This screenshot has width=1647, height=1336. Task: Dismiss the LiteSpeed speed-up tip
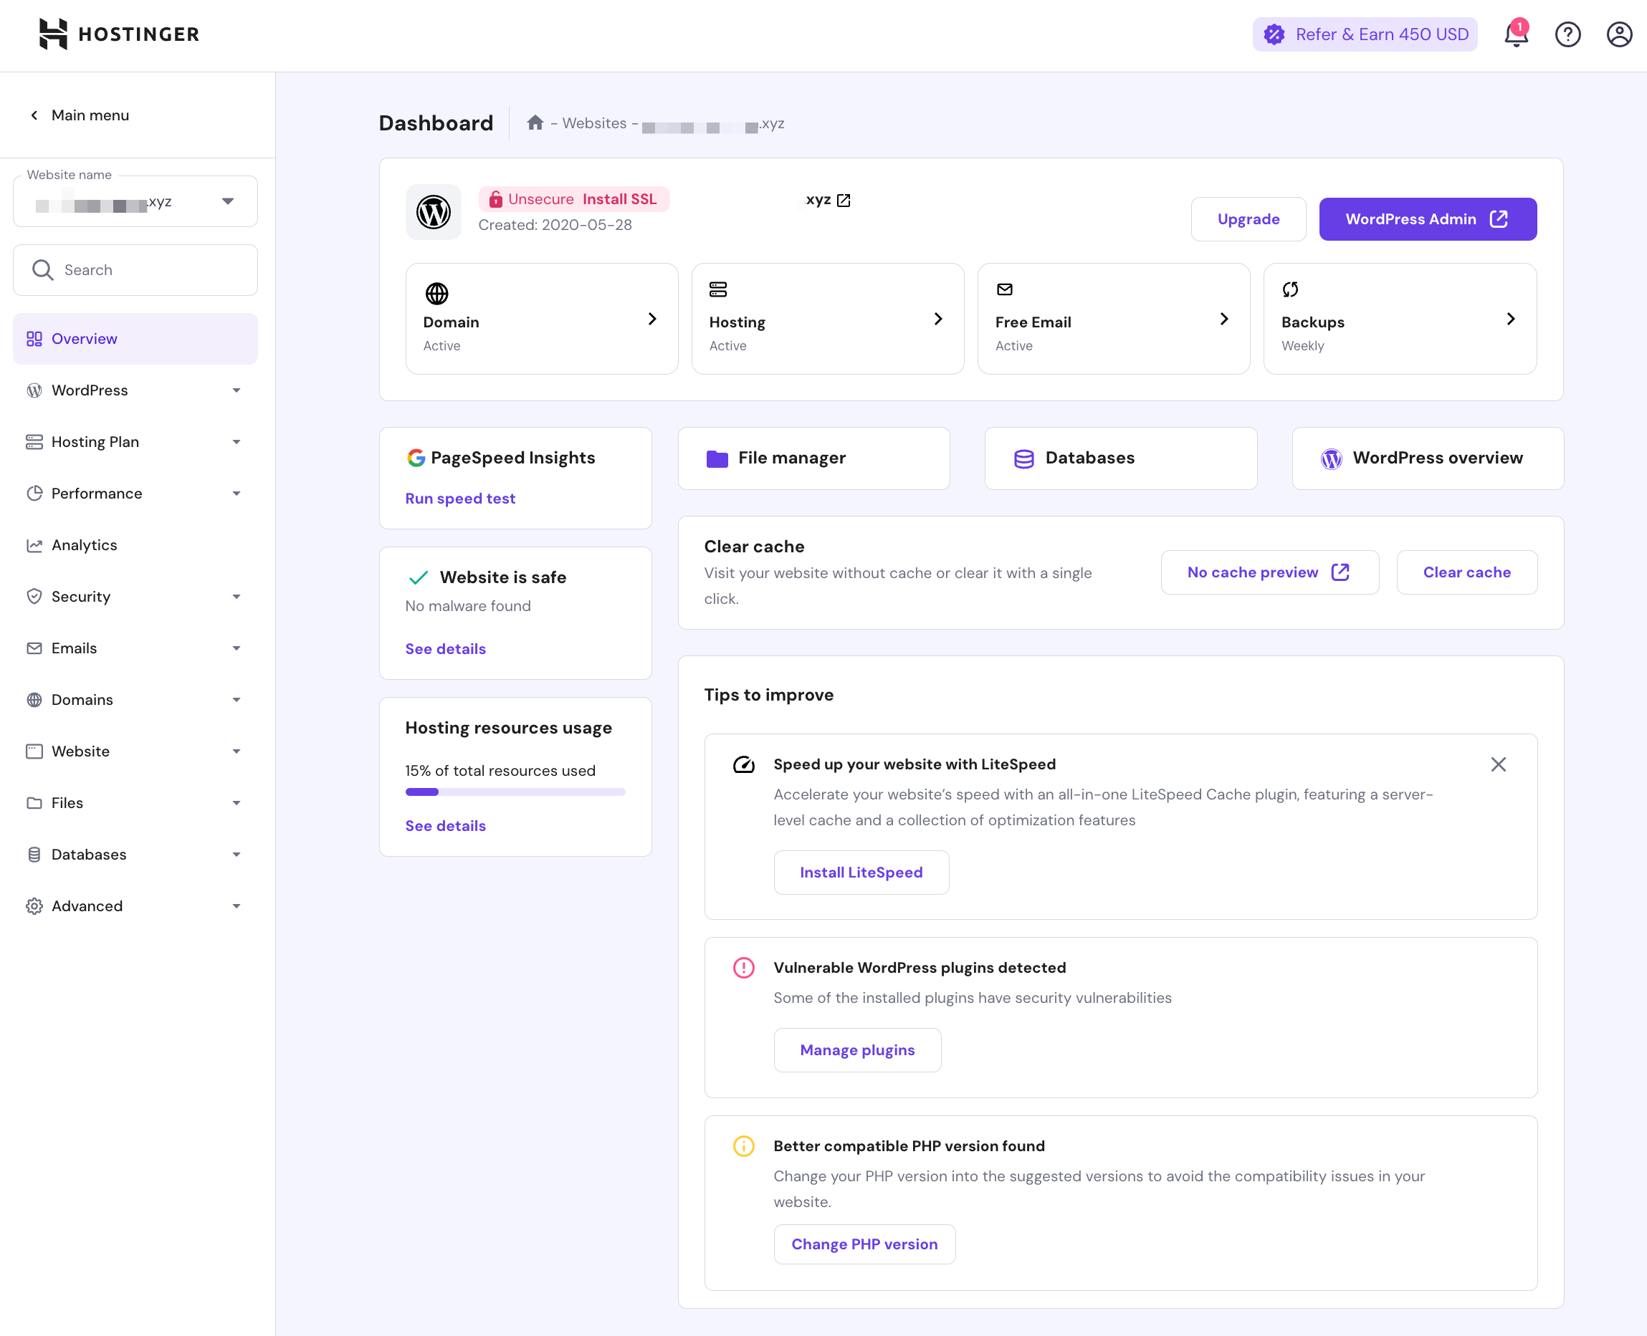(1499, 764)
